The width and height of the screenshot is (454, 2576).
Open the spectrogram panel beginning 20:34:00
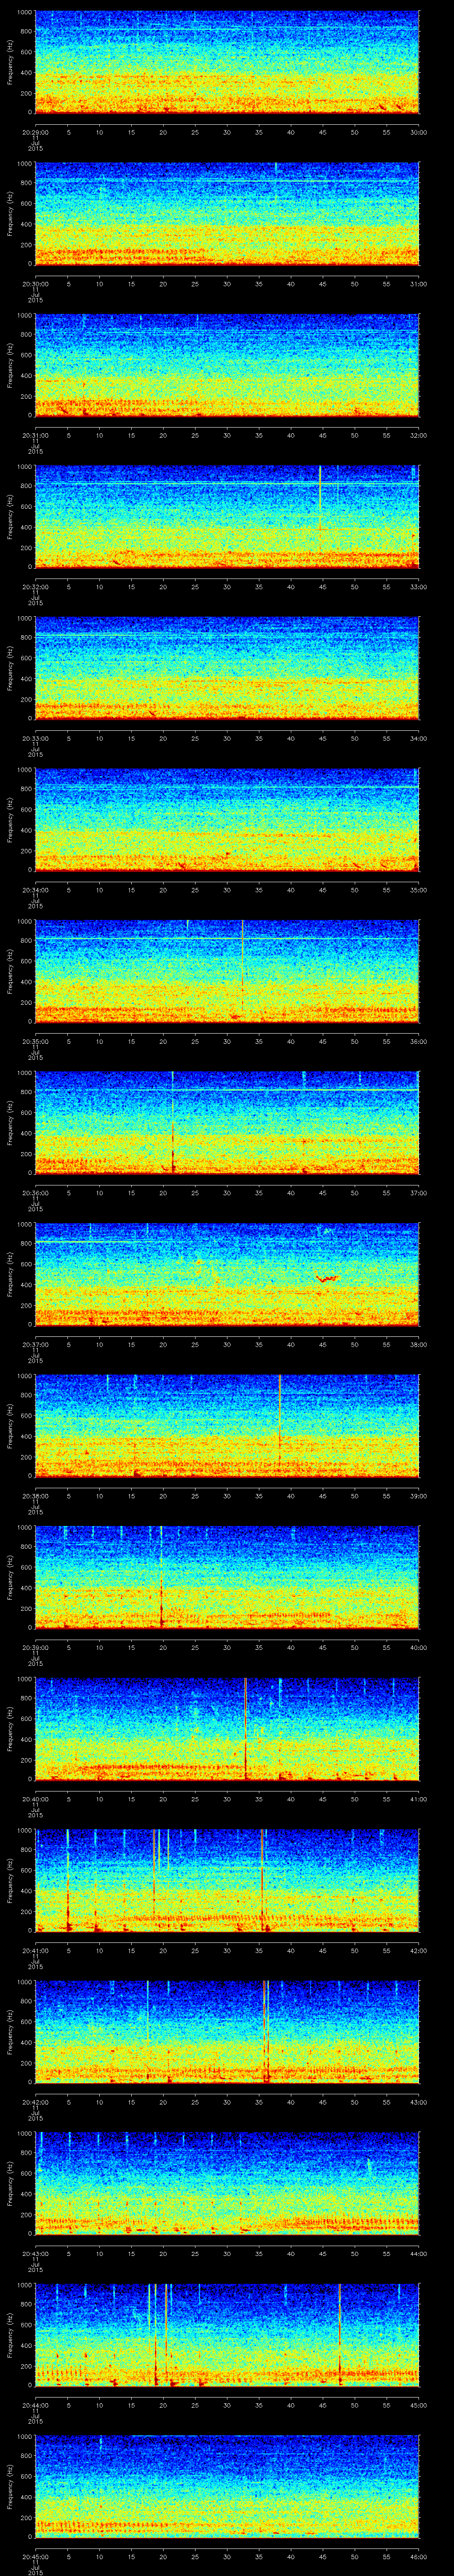point(227,819)
